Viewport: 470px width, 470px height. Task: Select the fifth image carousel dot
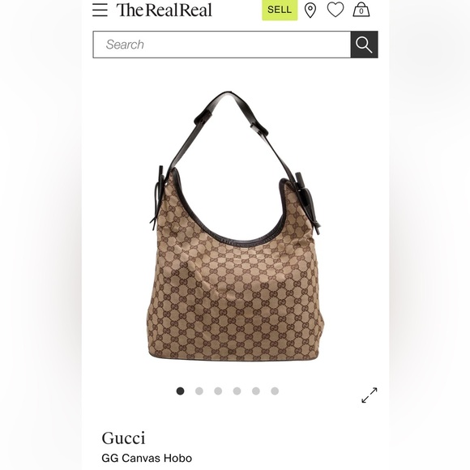pyautogui.click(x=256, y=391)
